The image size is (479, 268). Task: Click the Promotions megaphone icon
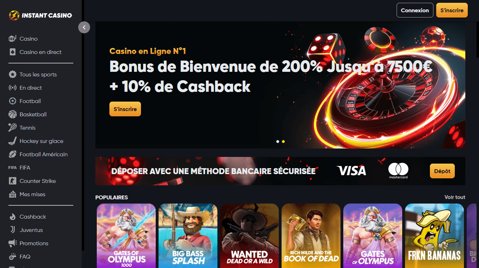pyautogui.click(x=13, y=243)
